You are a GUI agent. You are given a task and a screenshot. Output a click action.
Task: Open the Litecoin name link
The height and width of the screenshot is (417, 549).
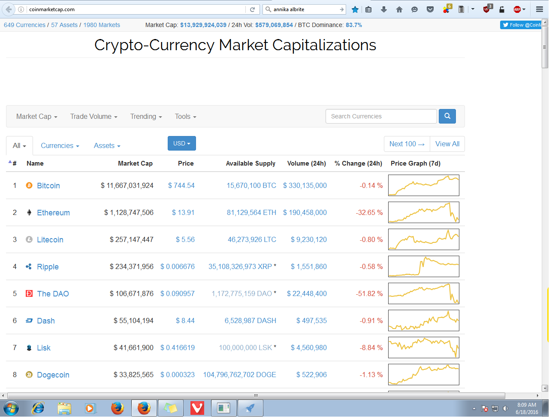50,239
